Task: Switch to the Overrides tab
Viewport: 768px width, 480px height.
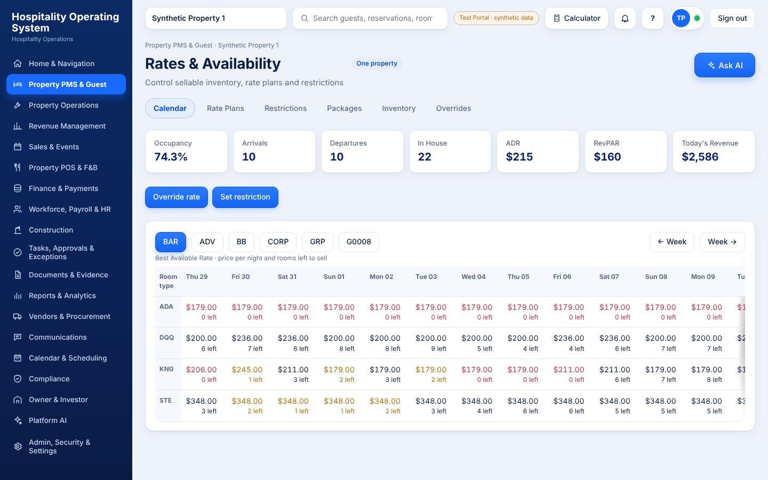Action: point(453,108)
